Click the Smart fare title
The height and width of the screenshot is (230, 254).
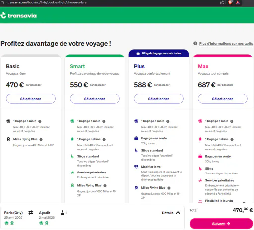[77, 66]
